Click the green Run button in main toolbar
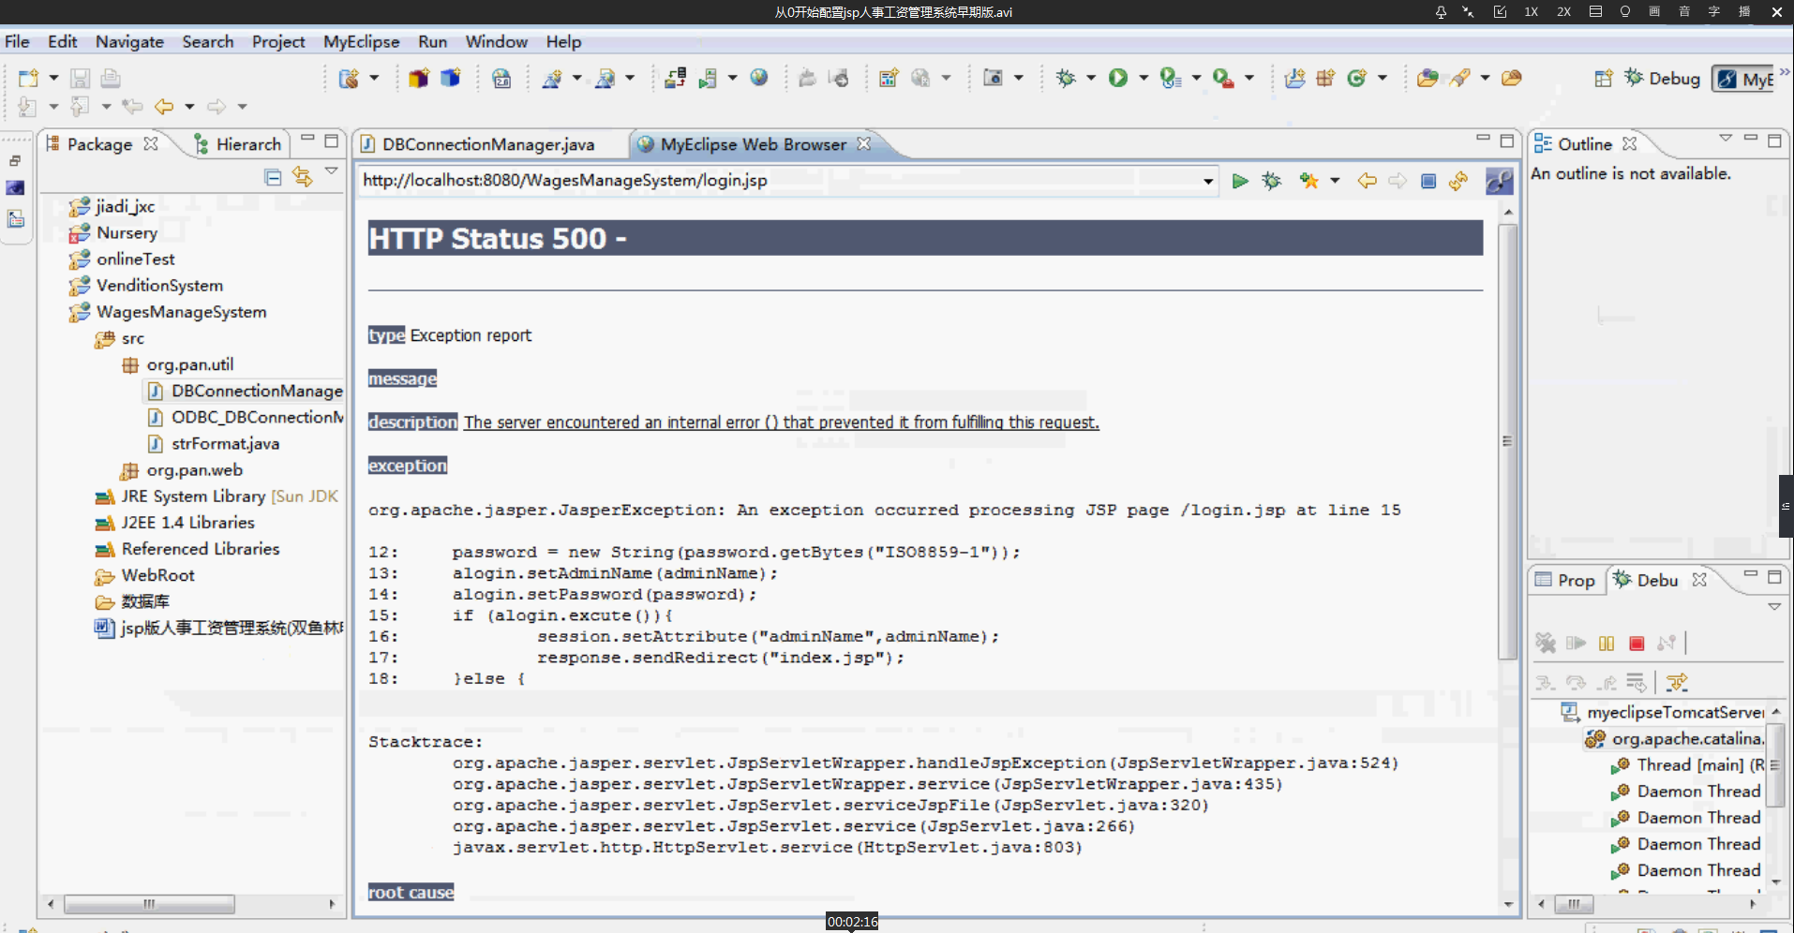 pyautogui.click(x=1118, y=78)
